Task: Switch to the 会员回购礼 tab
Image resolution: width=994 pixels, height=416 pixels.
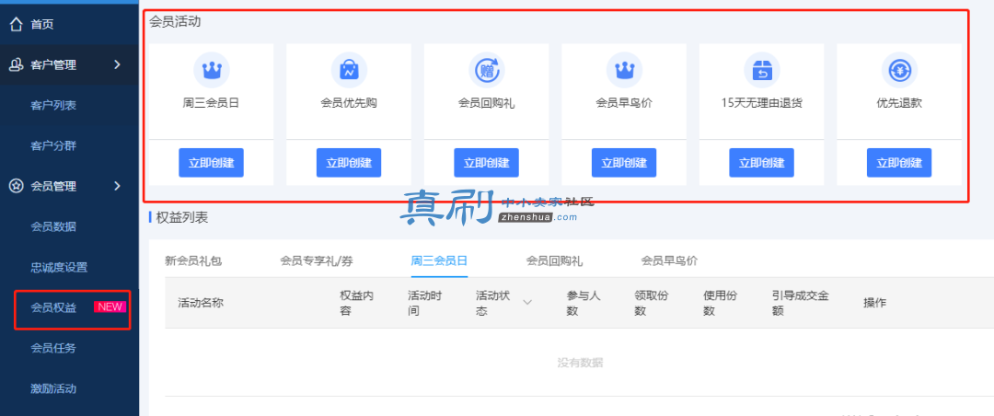Action: click(x=554, y=260)
